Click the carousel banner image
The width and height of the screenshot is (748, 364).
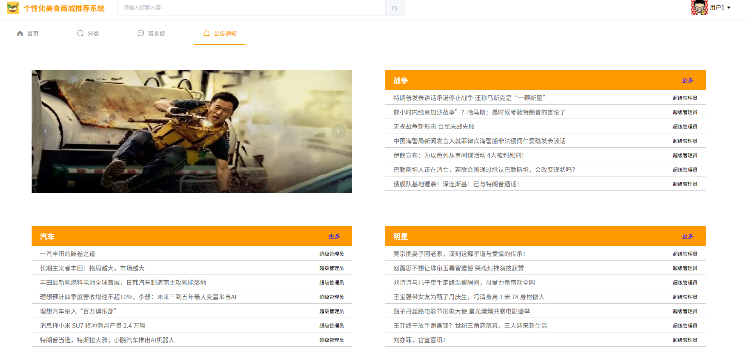click(192, 131)
